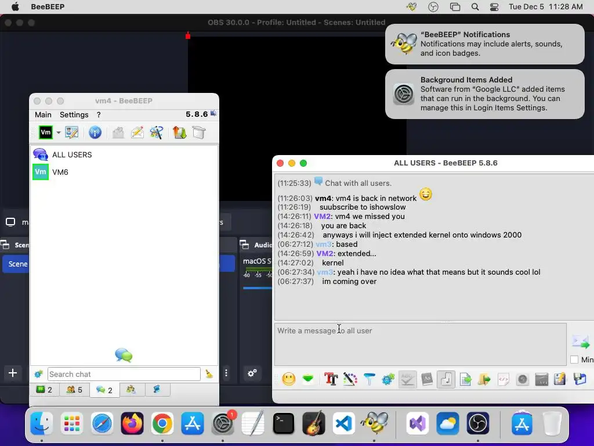Open the smiley emoticon picker
The image size is (594, 446).
(289, 379)
